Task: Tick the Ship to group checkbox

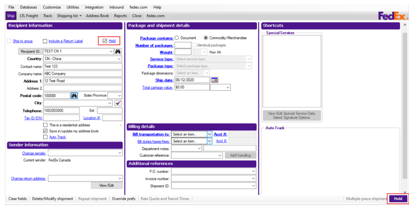Action: tap(9, 41)
